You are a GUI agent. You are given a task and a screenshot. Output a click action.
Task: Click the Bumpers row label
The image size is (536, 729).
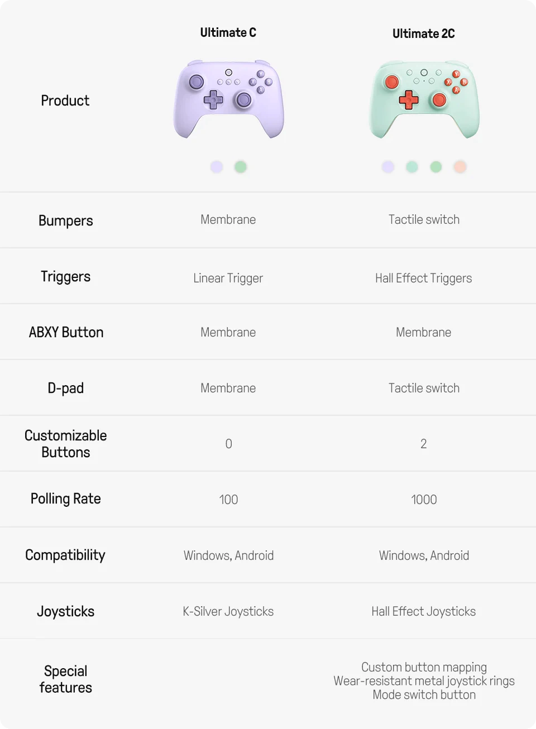66,220
